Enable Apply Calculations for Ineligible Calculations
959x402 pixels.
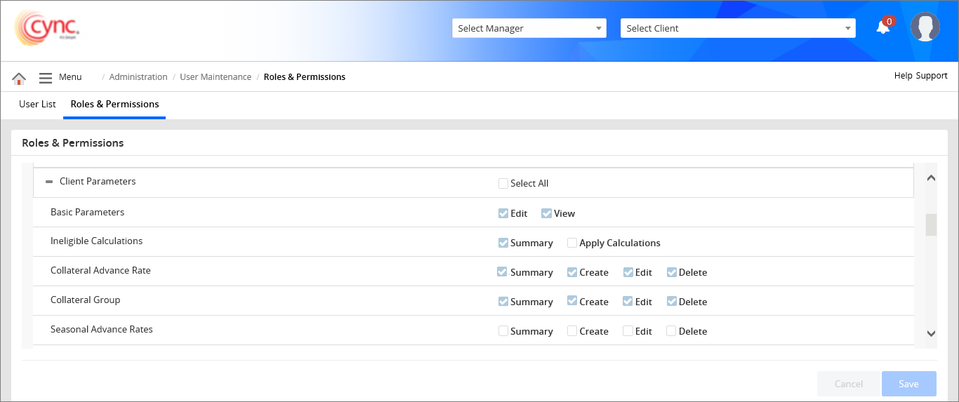[x=572, y=243]
